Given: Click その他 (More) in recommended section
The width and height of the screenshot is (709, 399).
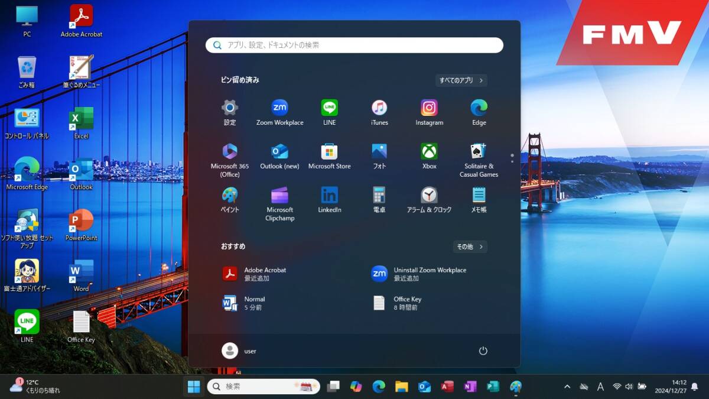Looking at the screenshot, I should [470, 246].
